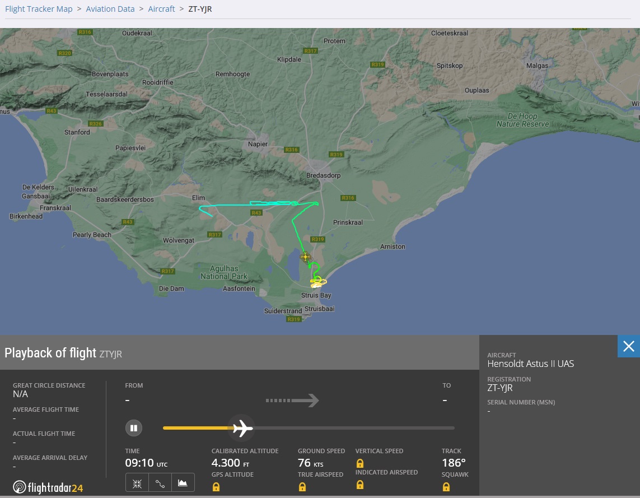Open the altitude graph icon button
Image resolution: width=640 pixels, height=498 pixels.
point(183,483)
